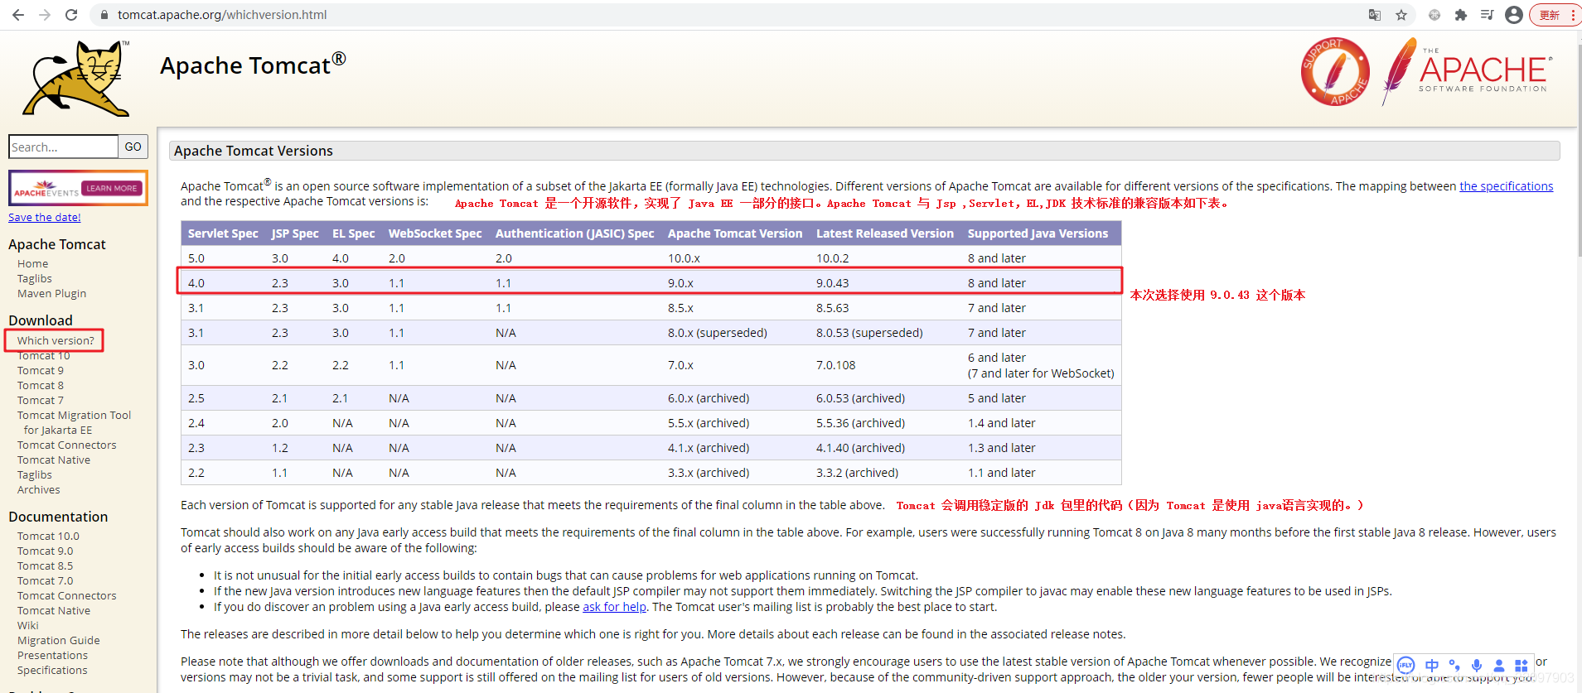Open Tomcat 8.5 documentation

pyautogui.click(x=46, y=566)
